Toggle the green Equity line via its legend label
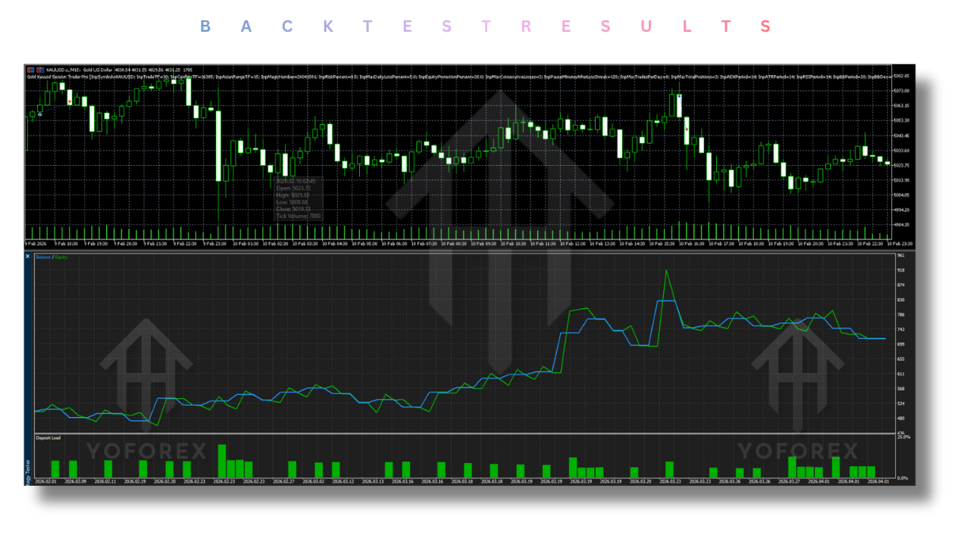The width and height of the screenshot is (970, 545). pyautogui.click(x=61, y=257)
